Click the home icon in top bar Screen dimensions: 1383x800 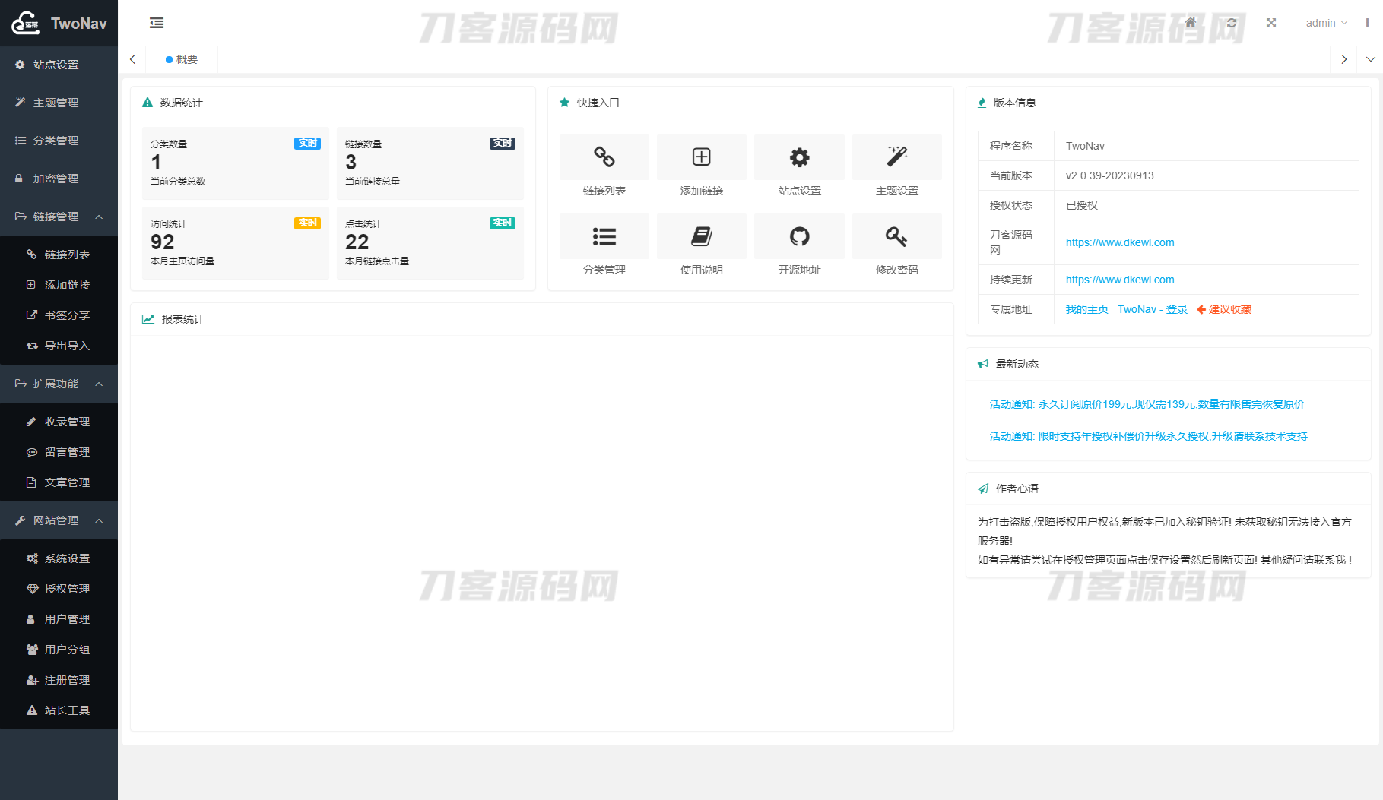pos(1191,23)
